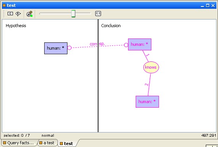This screenshot has height=147, width=218.
Task: Click the relation node 'R' toolbar icon
Action: (18, 14)
